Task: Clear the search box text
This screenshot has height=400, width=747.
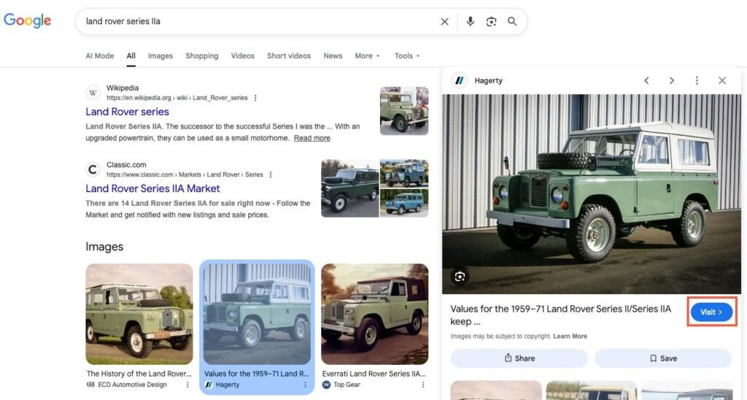Action: tap(444, 22)
